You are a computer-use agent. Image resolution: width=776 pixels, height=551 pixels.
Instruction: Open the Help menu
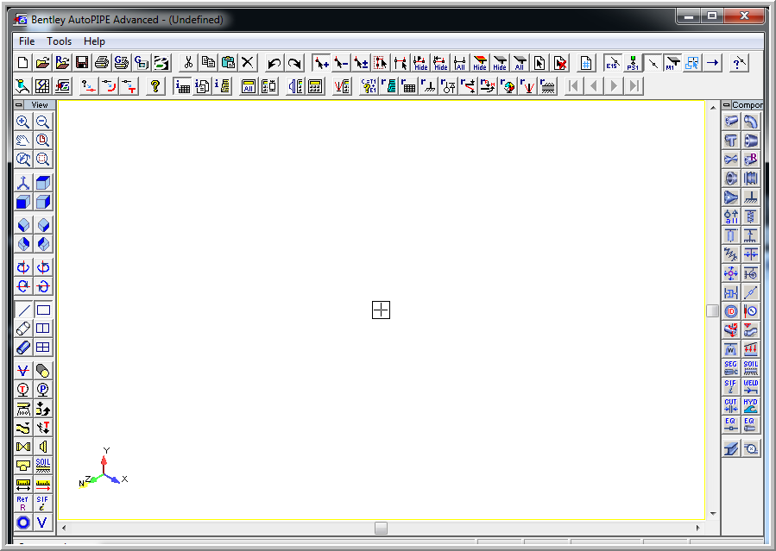(94, 41)
